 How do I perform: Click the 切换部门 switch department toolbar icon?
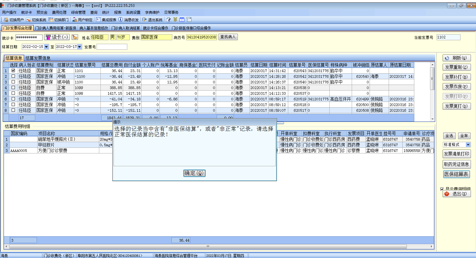click(51, 20)
